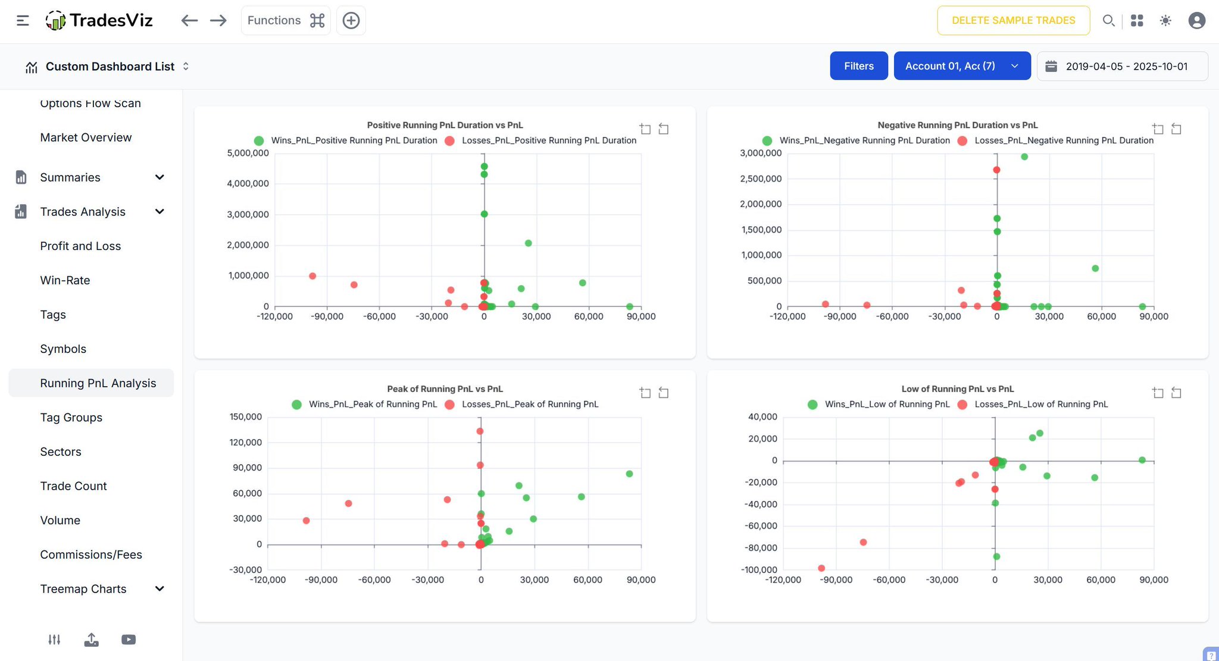This screenshot has width=1219, height=661.
Task: Open the date range picker field
Action: pos(1122,66)
